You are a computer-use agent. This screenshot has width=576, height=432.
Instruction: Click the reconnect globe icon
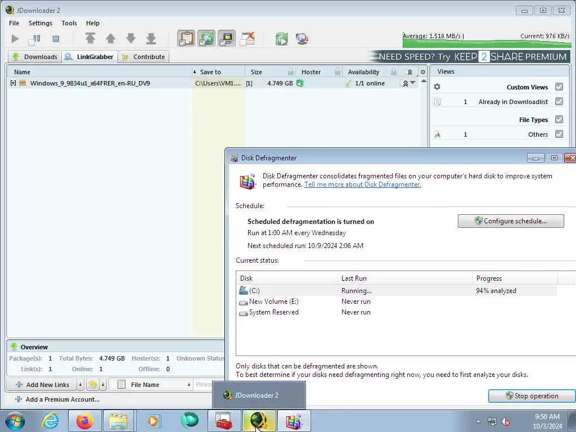coord(302,39)
